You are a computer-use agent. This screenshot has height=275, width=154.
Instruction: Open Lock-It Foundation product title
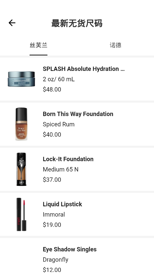coord(68,159)
